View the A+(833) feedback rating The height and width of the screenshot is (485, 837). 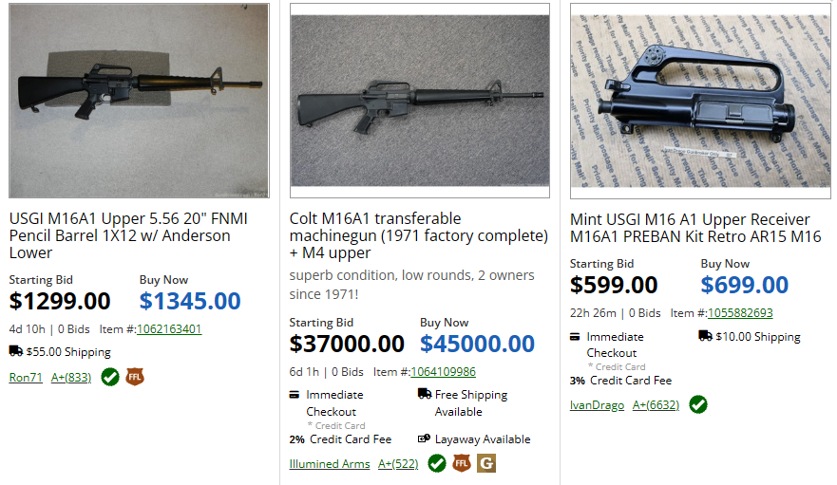[x=71, y=377]
